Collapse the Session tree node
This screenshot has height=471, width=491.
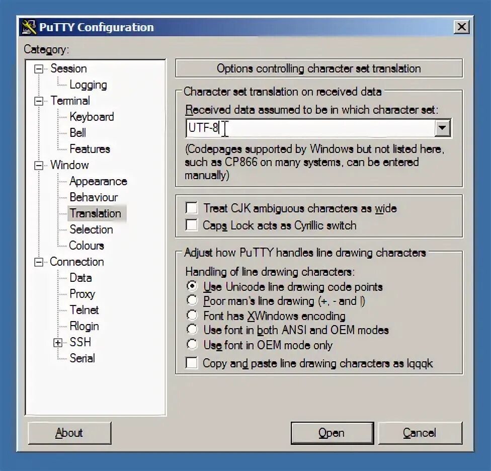click(x=39, y=69)
